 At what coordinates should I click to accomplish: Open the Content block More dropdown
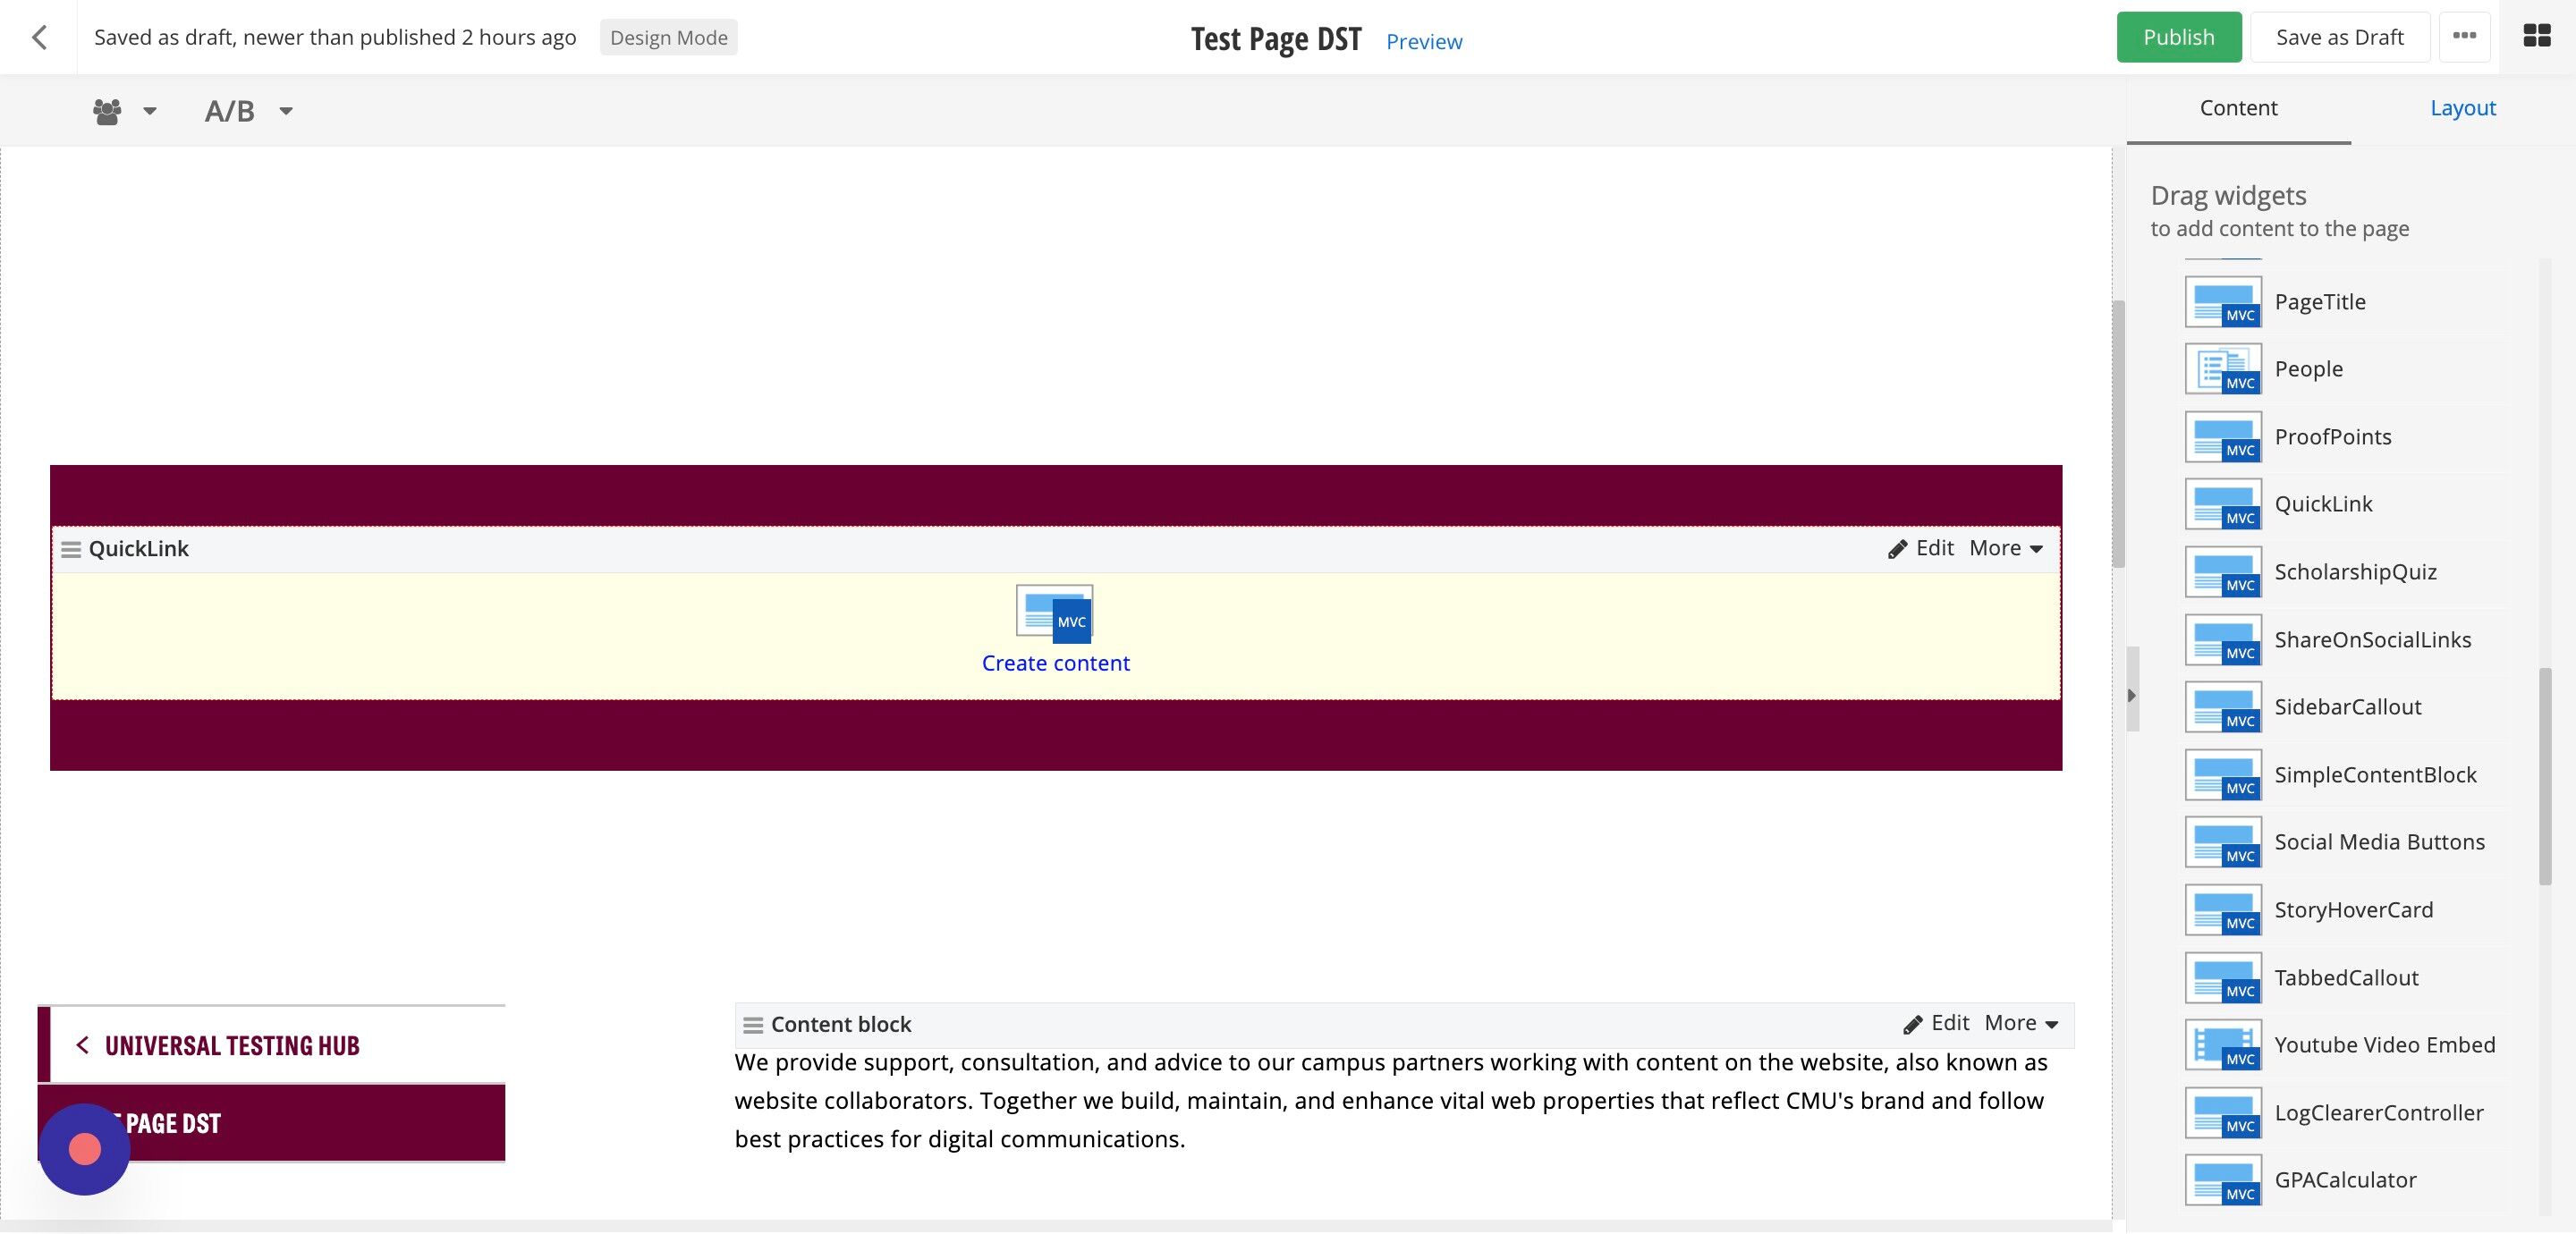pos(2021,1023)
